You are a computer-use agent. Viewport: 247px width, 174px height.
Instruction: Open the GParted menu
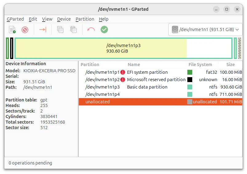pyautogui.click(x=15, y=19)
